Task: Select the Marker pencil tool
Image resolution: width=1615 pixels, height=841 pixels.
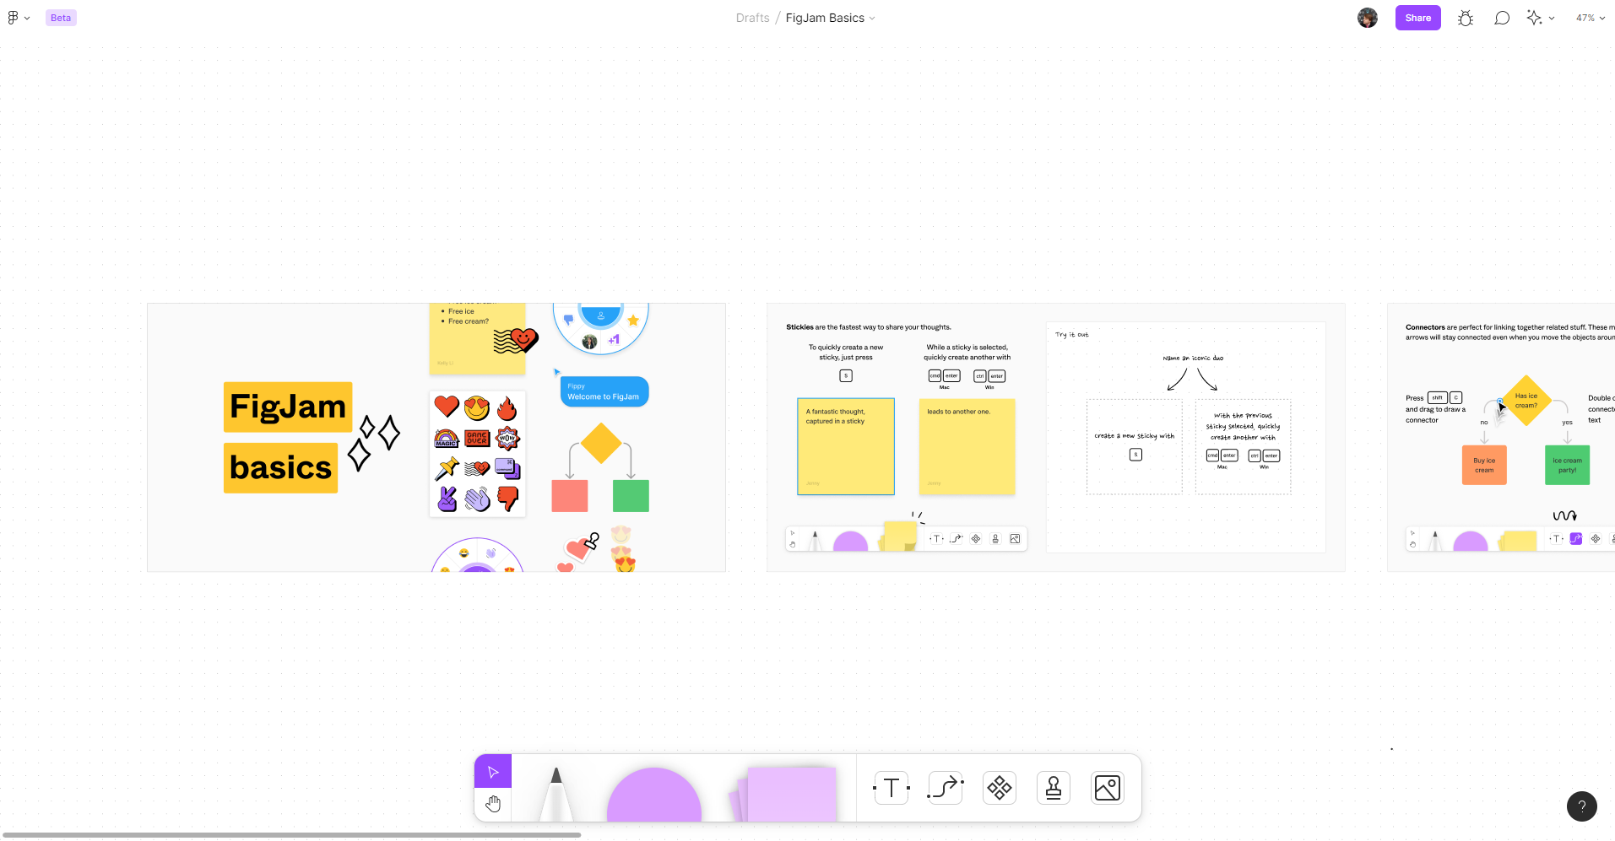Action: [555, 794]
